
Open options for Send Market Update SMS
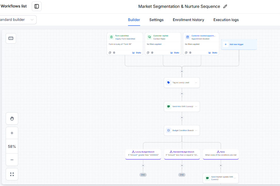235,178
